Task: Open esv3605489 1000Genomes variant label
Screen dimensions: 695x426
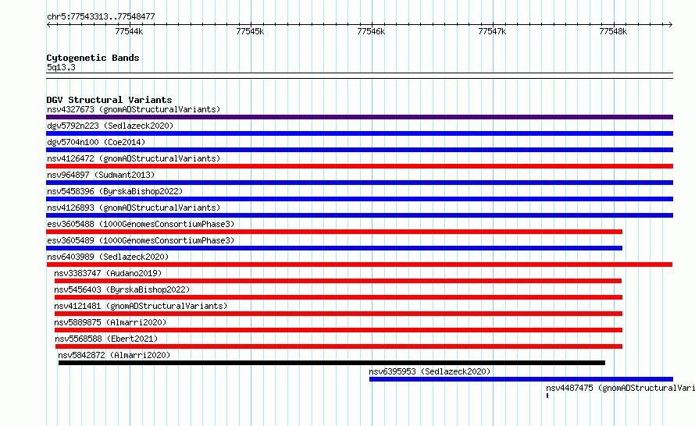Action: [x=141, y=240]
